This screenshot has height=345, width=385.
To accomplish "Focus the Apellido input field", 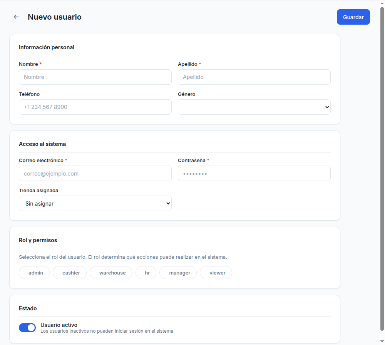I will tap(254, 77).
